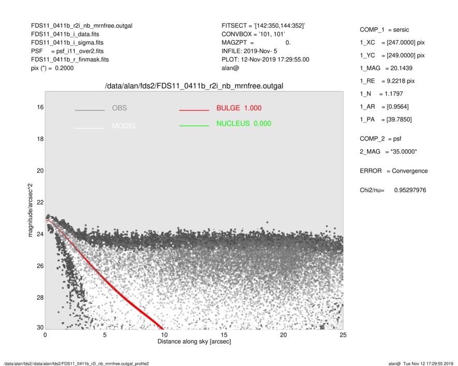Click the PSF = psf_i11_over2.fits line
The height and width of the screenshot is (366, 458).
coord(67,51)
